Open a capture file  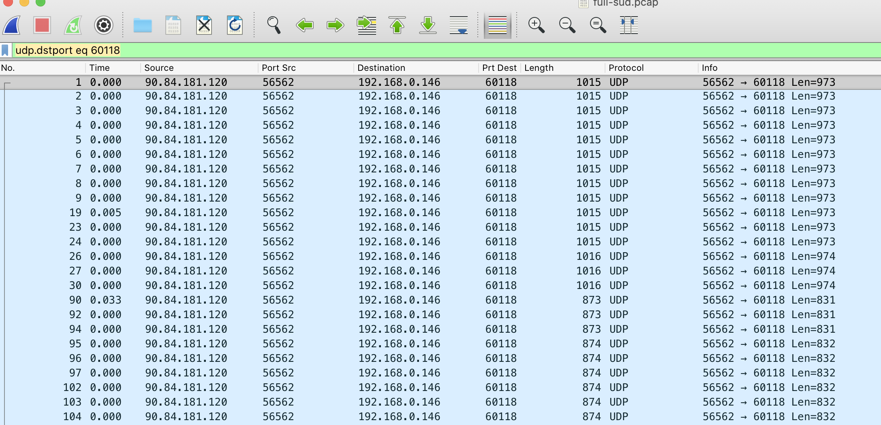pos(143,25)
